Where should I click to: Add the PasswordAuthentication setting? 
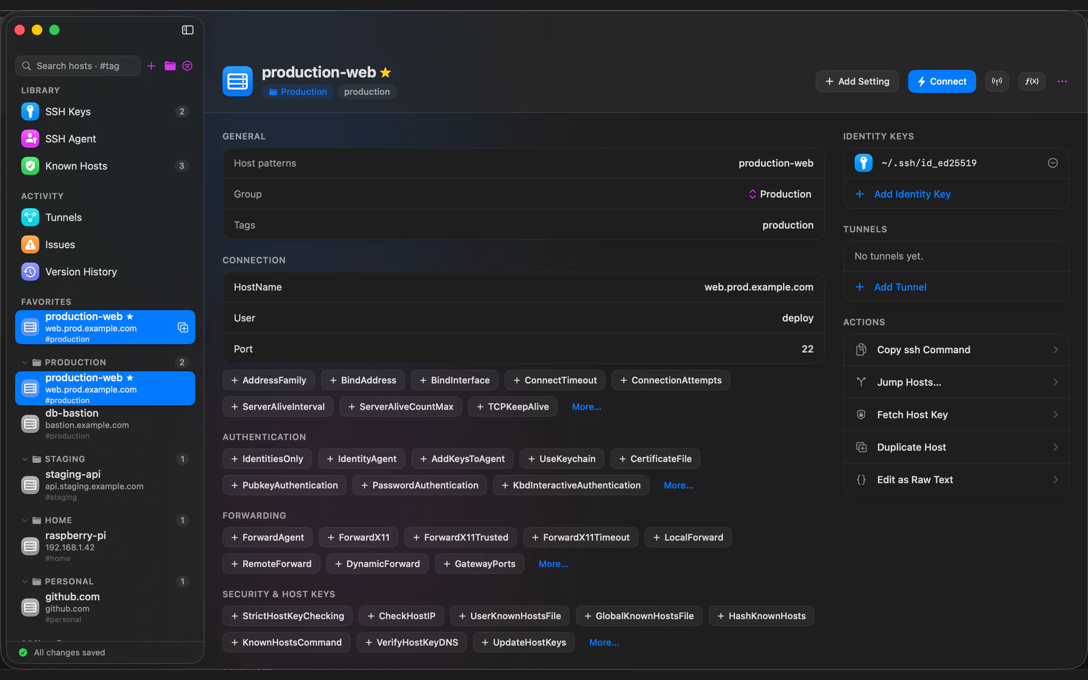point(419,485)
